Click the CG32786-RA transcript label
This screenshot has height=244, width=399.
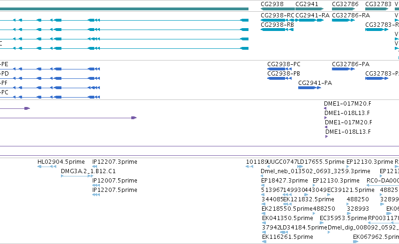click(x=351, y=15)
